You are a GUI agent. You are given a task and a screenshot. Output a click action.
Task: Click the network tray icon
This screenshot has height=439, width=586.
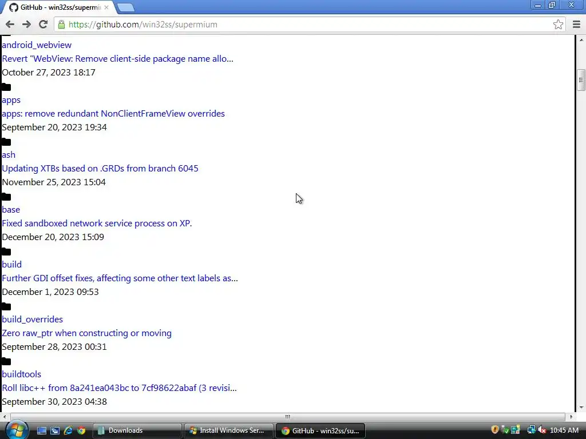click(x=531, y=430)
